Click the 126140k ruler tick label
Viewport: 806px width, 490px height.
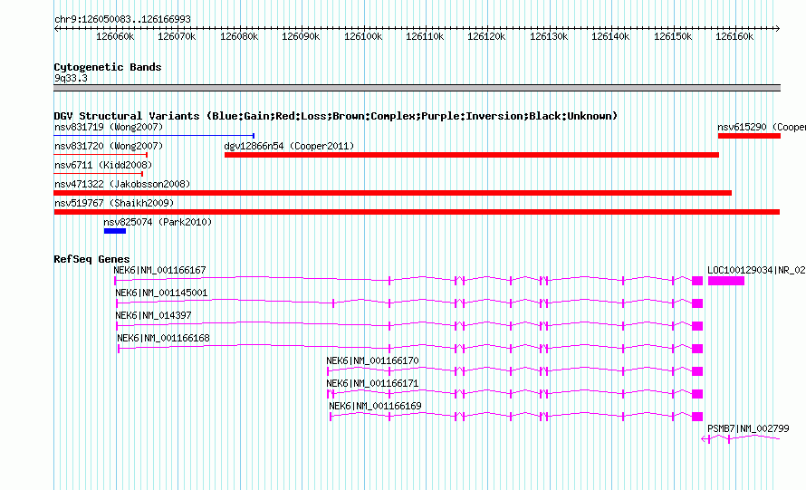610,36
